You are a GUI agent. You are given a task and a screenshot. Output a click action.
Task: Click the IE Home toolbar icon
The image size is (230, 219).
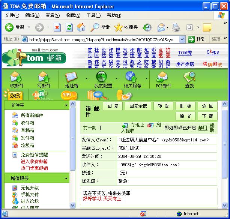[81, 27]
